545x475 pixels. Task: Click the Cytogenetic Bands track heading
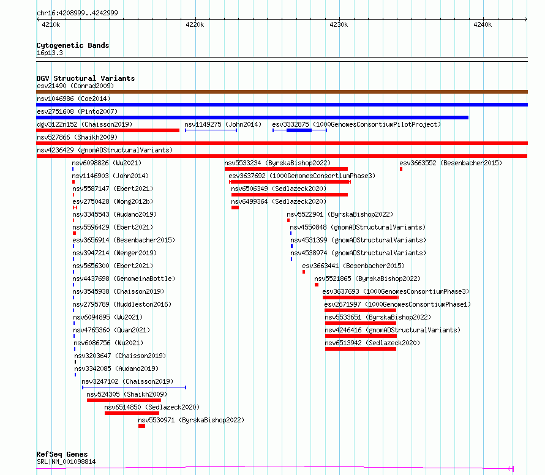(x=73, y=45)
